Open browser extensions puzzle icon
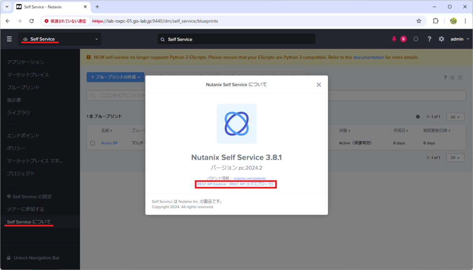This screenshot has width=473, height=270. click(x=436, y=21)
